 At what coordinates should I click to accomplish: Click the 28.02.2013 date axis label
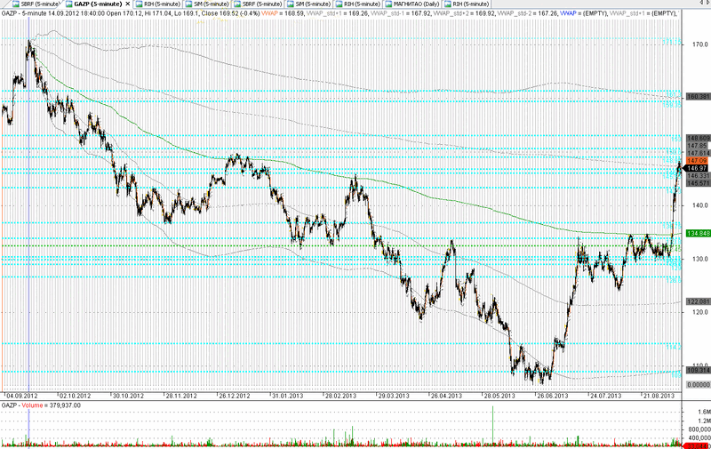[x=340, y=396]
